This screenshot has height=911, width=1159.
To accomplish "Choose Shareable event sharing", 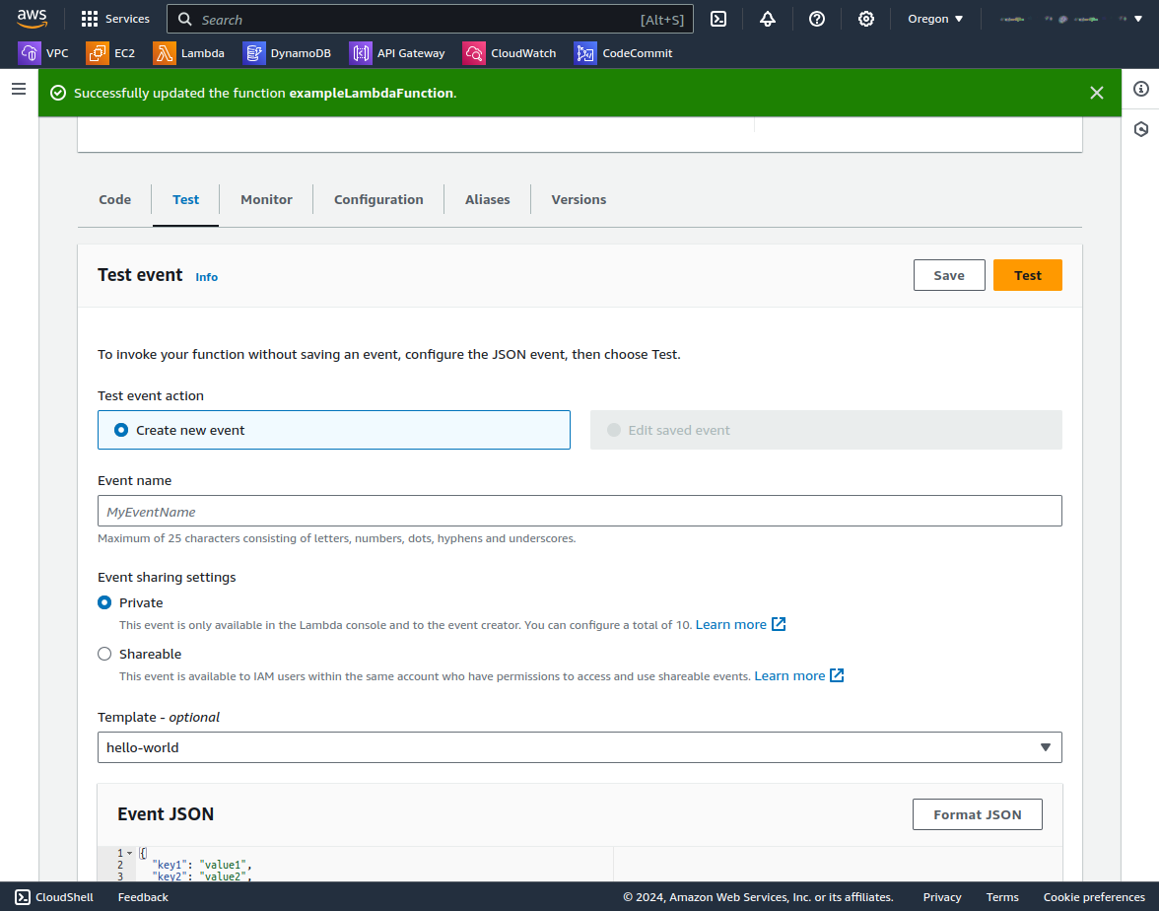I will tap(104, 654).
